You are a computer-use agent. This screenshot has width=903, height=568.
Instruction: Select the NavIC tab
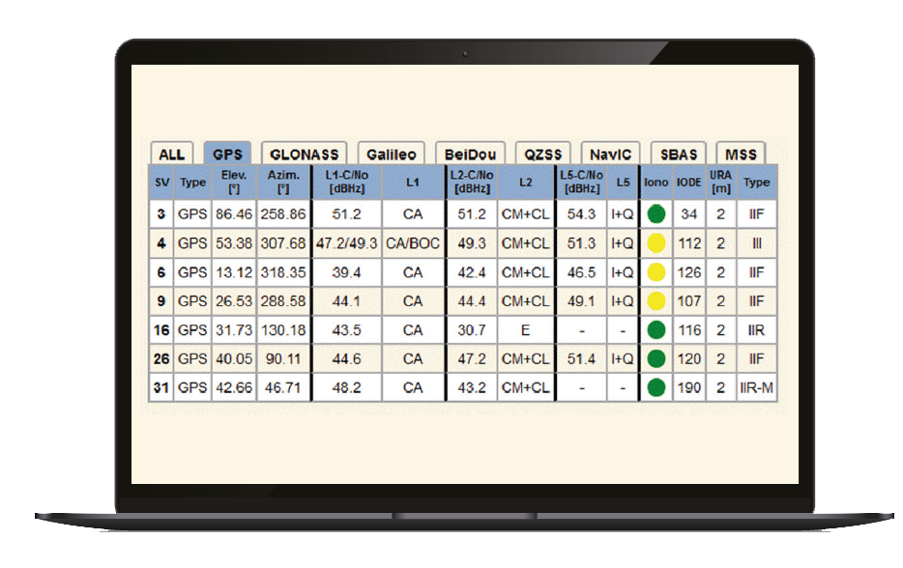coord(610,154)
